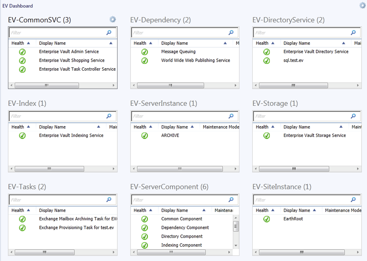Sort EV-ServerComponent by Display Name column
The height and width of the screenshot is (261, 367).
pos(185,210)
